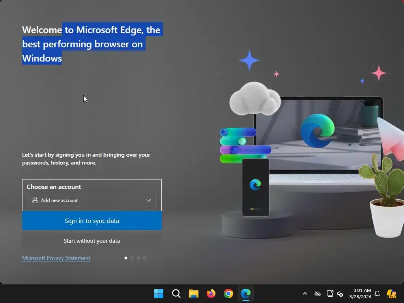The width and height of the screenshot is (404, 303).
Task: Click the dropdown chevron arrow
Action: [x=149, y=200]
